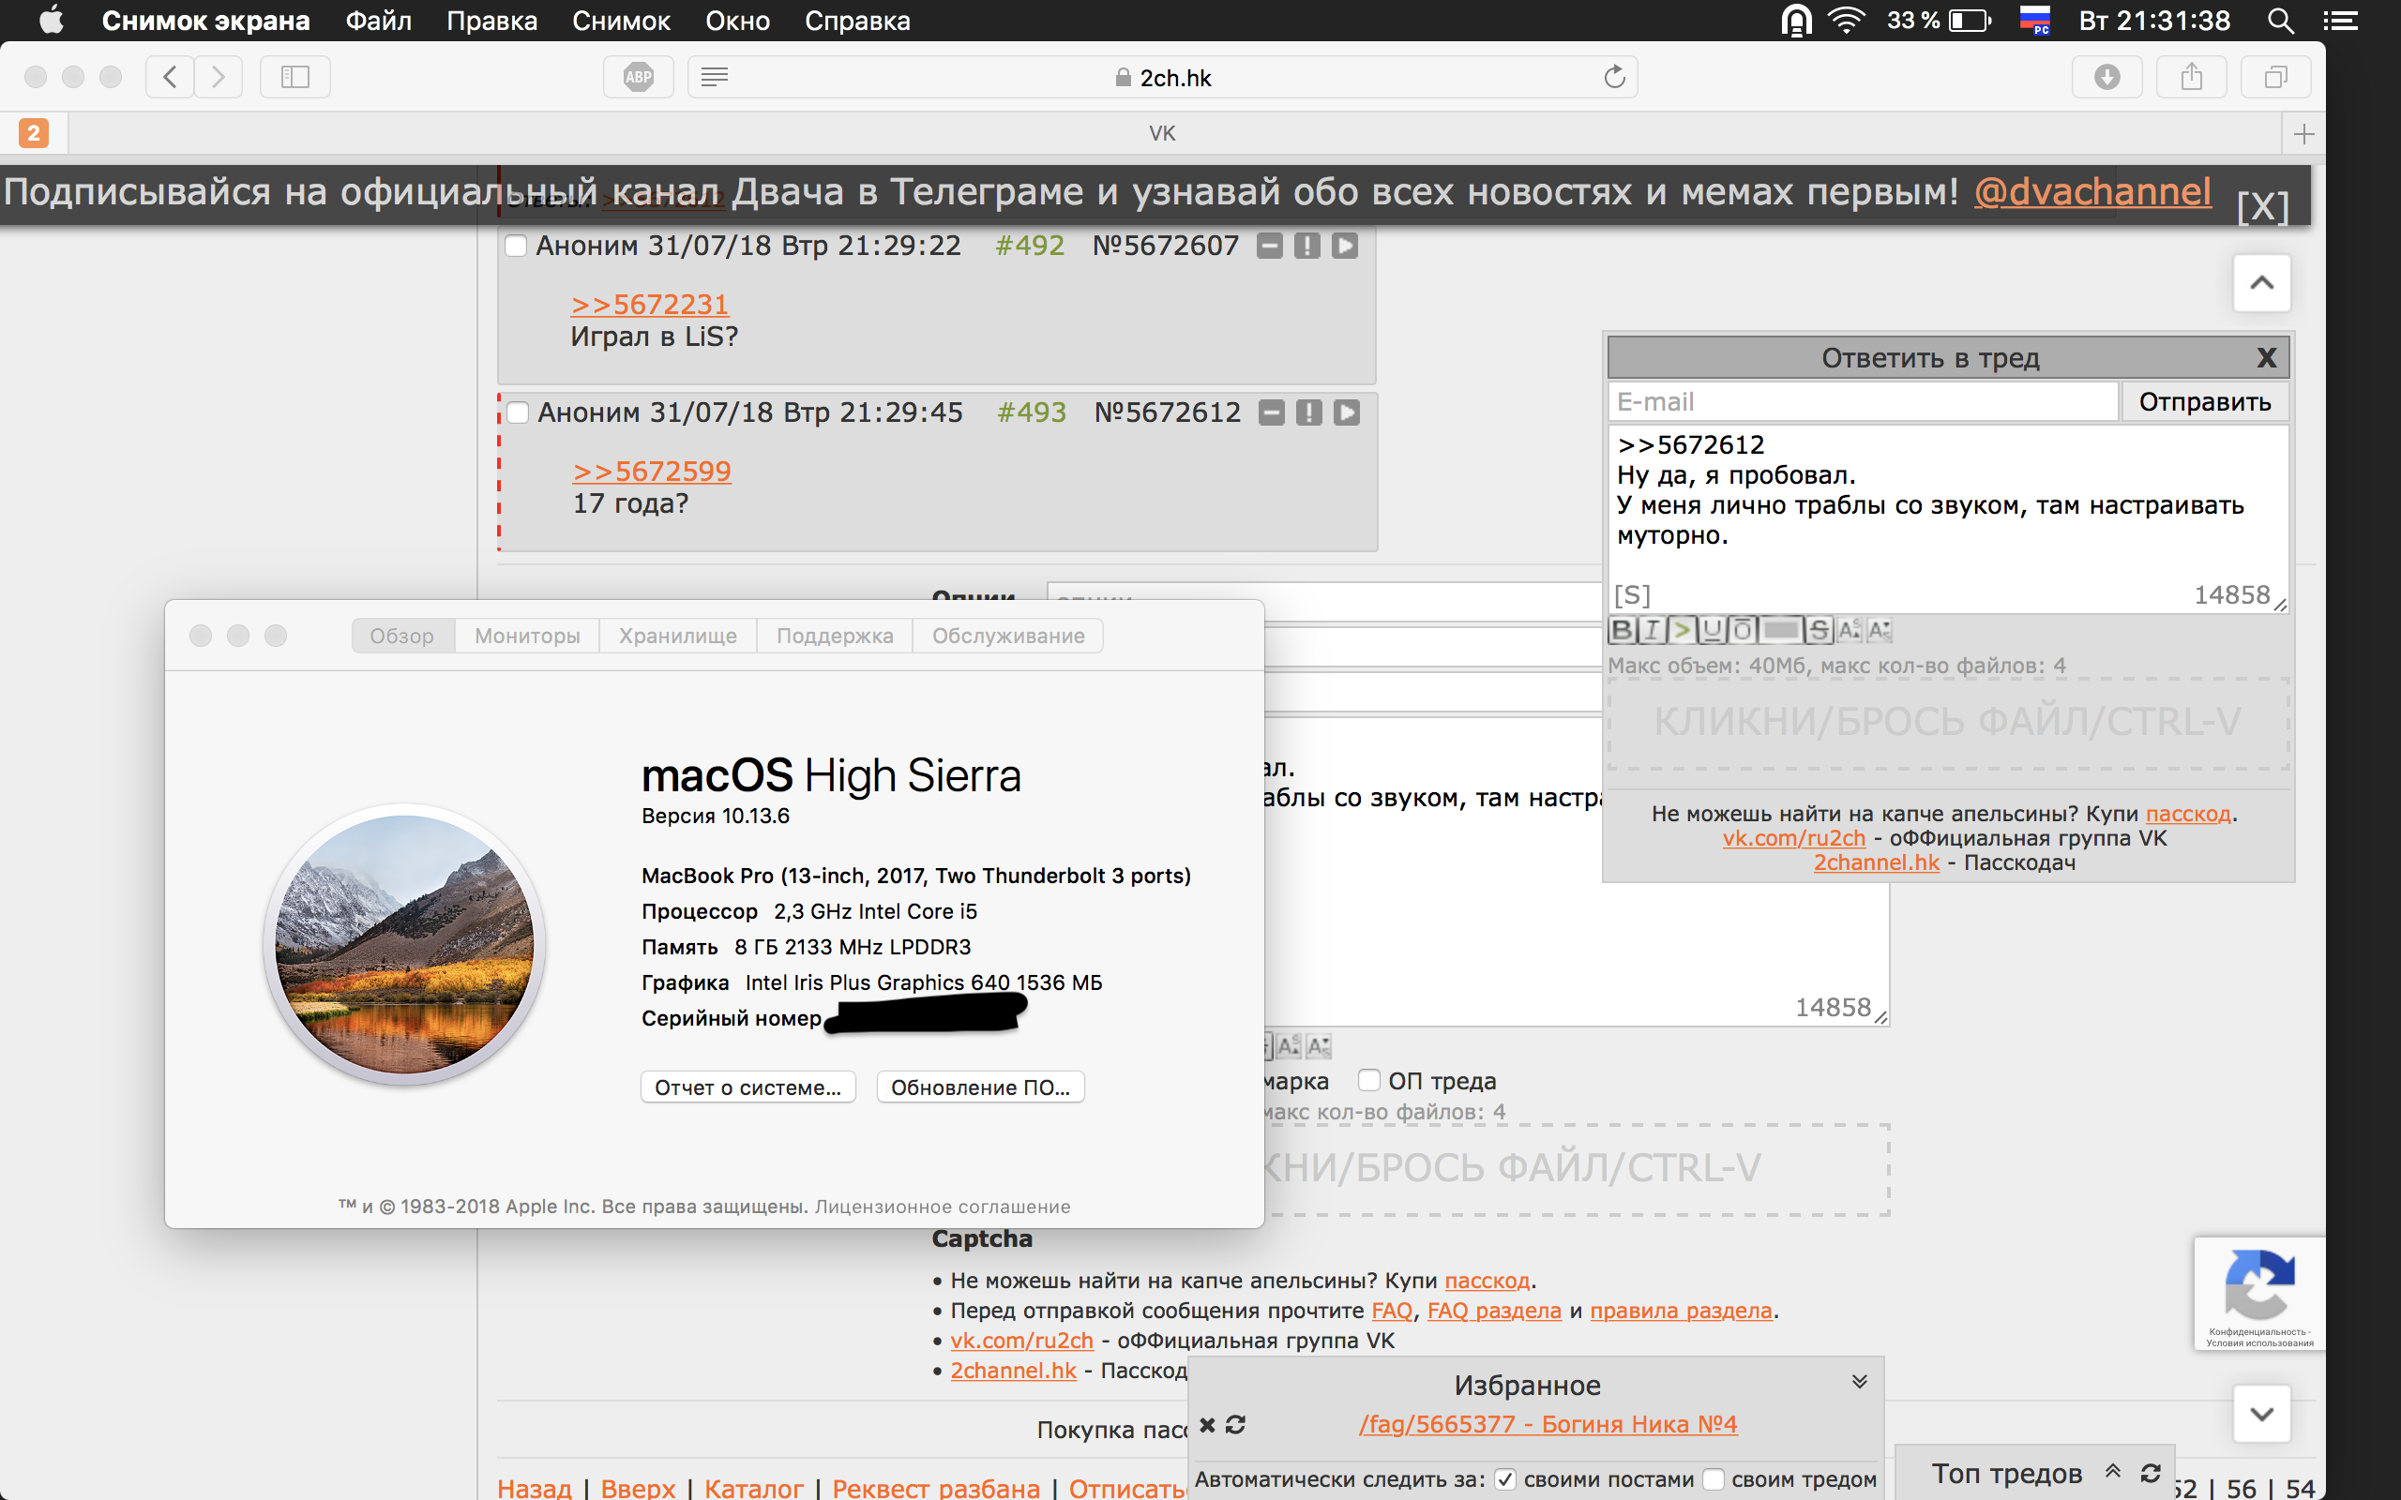Show the Safari sidebar
The width and height of the screenshot is (2401, 1500).
point(294,76)
